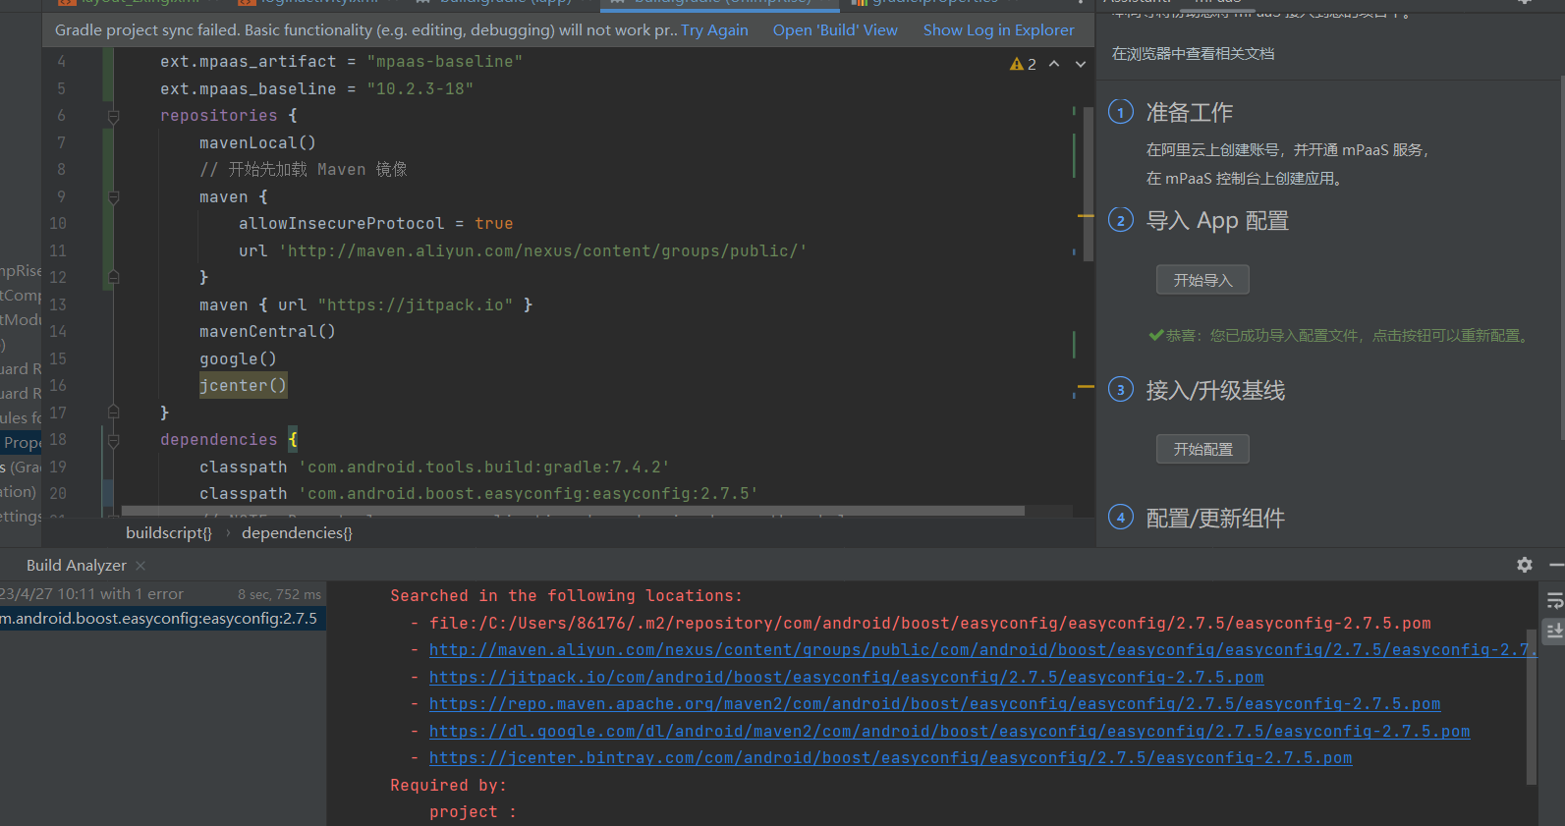
Task: Click the dependencies keyword on line 18
Action: (218, 440)
